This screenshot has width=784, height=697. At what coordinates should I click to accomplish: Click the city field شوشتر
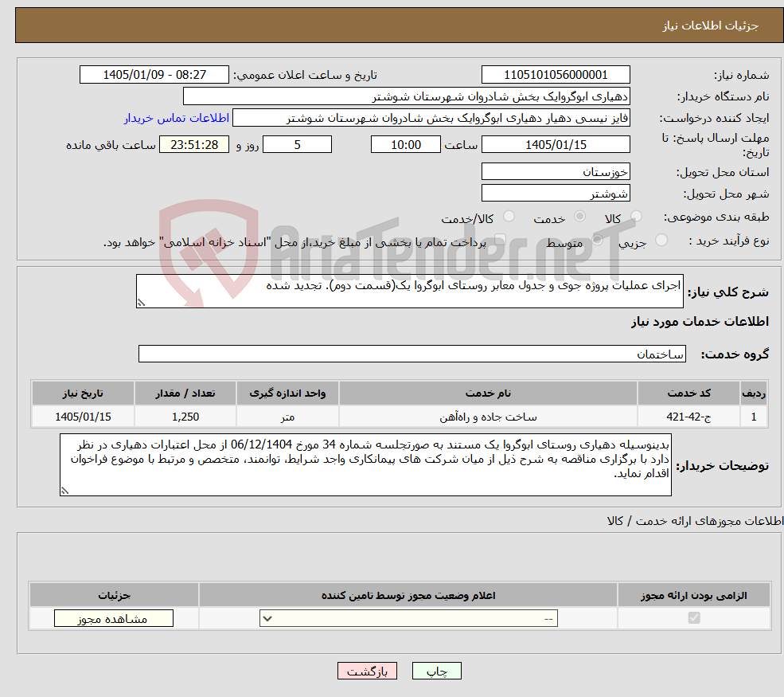point(556,193)
